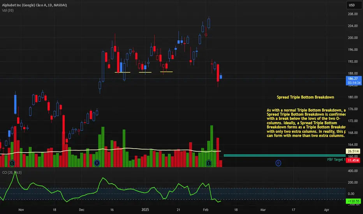Click the dividend D marker in December
The height and width of the screenshot is (214, 363).
pyautogui.click(x=97, y=163)
